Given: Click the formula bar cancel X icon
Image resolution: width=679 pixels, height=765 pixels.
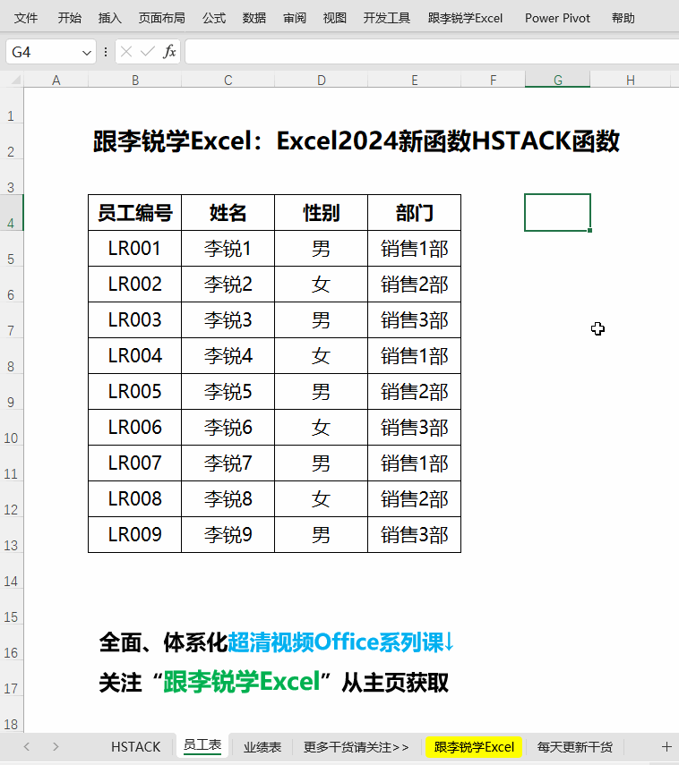Looking at the screenshot, I should click(x=126, y=52).
